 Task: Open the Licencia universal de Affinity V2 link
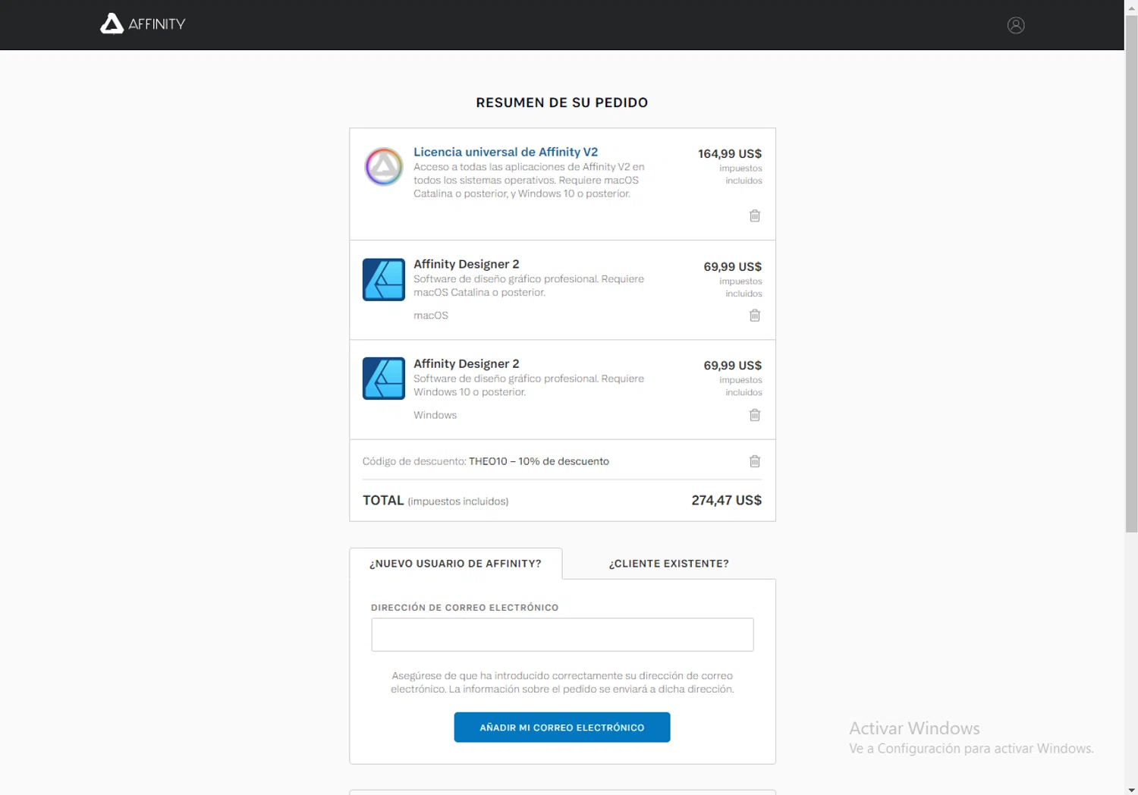(505, 152)
